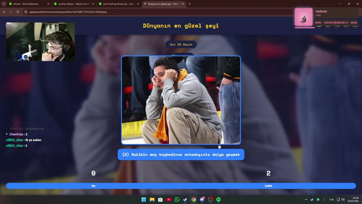Open File Explorer from taskbar

[x=152, y=199]
